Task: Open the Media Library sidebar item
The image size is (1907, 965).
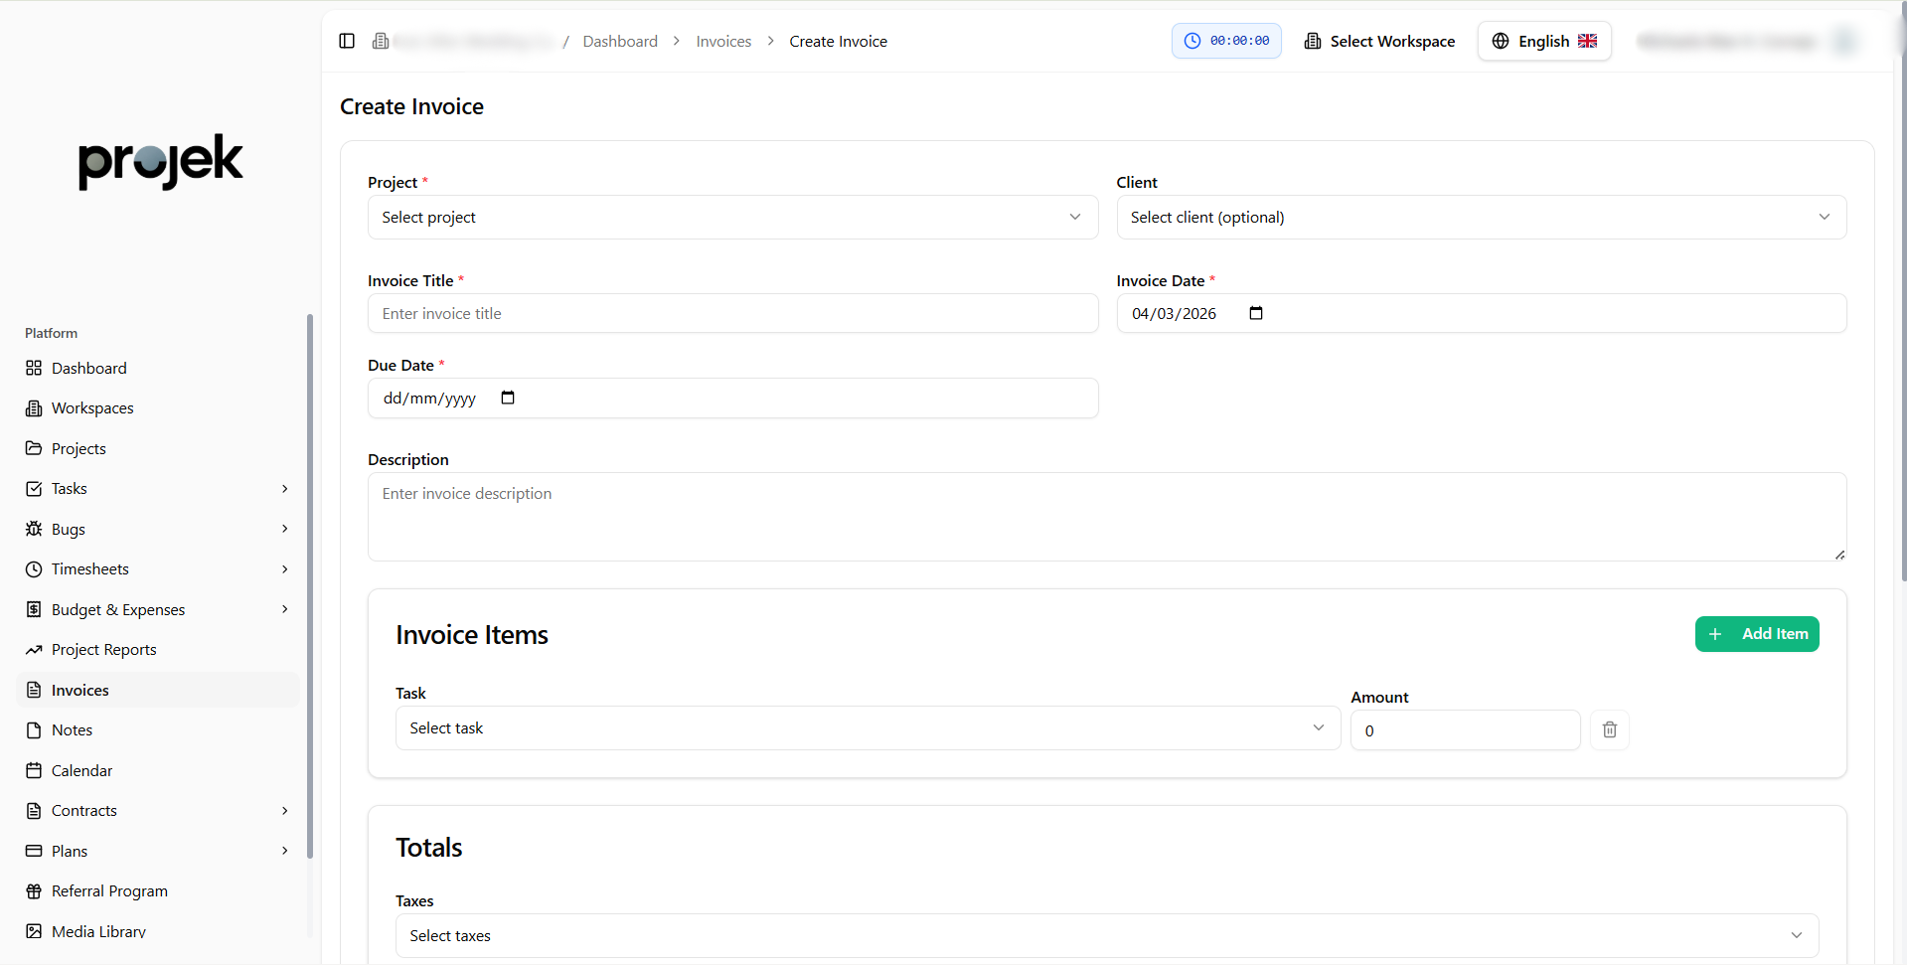Action: pos(98,931)
